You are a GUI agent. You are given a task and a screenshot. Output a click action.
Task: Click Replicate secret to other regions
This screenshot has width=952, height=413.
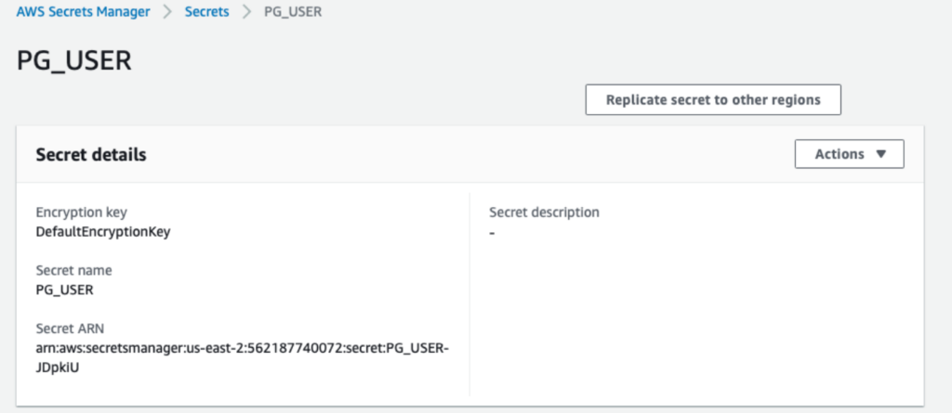pos(713,99)
